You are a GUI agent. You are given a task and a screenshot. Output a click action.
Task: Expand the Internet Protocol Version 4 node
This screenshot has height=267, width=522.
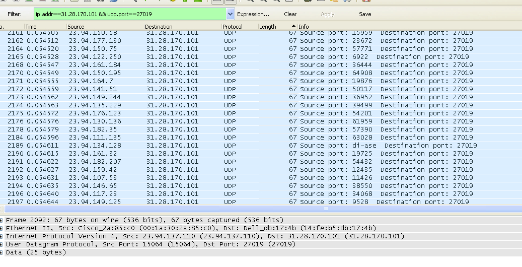click(x=2, y=236)
